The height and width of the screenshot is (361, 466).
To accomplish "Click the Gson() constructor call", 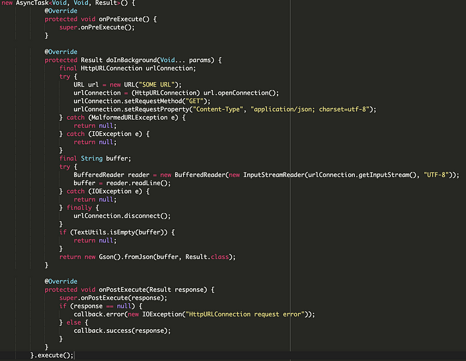I will click(x=110, y=257).
